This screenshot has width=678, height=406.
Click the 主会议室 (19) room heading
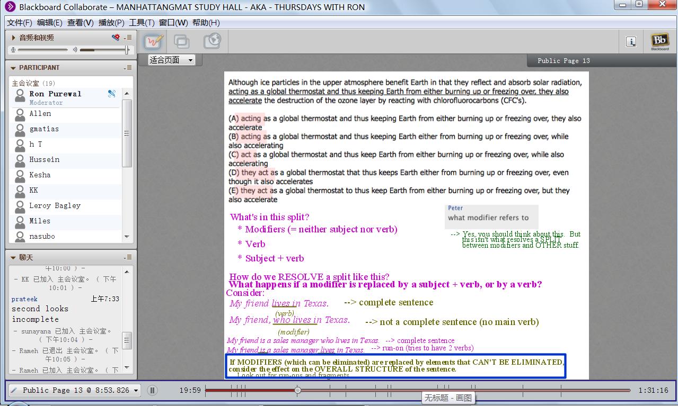33,83
